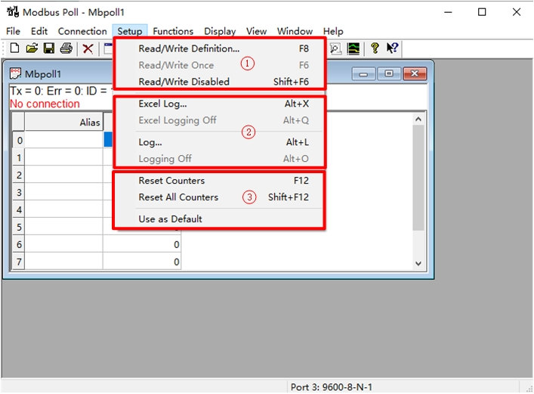The image size is (534, 394).
Task: Select row header 4
Action: pyautogui.click(x=19, y=209)
